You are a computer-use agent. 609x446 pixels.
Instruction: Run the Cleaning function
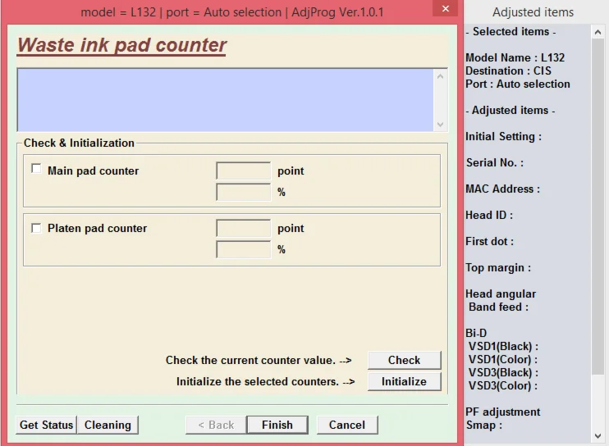coord(108,425)
